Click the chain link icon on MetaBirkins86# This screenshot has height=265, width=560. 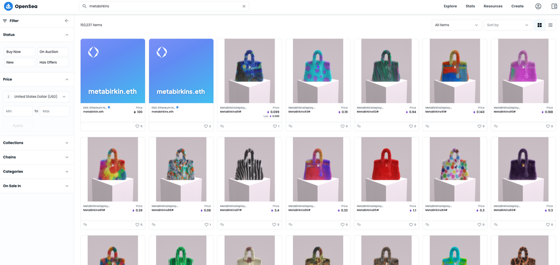290,225
